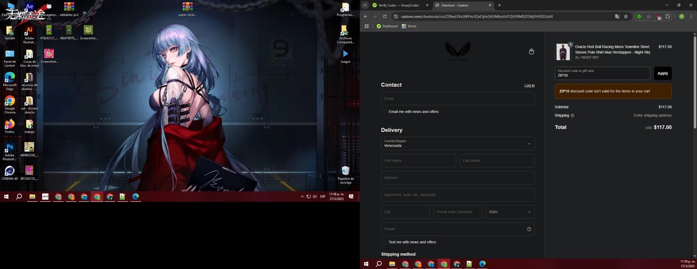Open the State dropdown
This screenshot has height=269, width=697.
510,212
